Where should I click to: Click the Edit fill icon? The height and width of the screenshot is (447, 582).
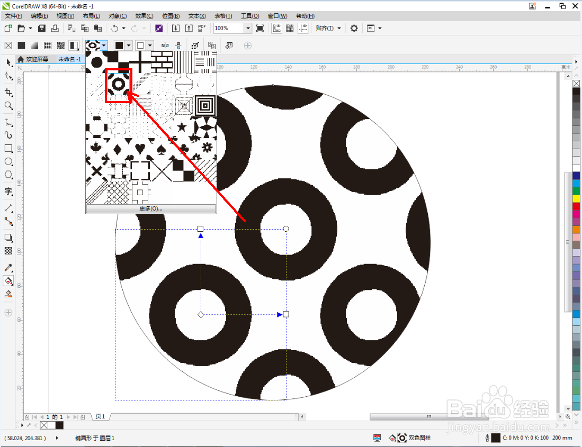pyautogui.click(x=229, y=45)
